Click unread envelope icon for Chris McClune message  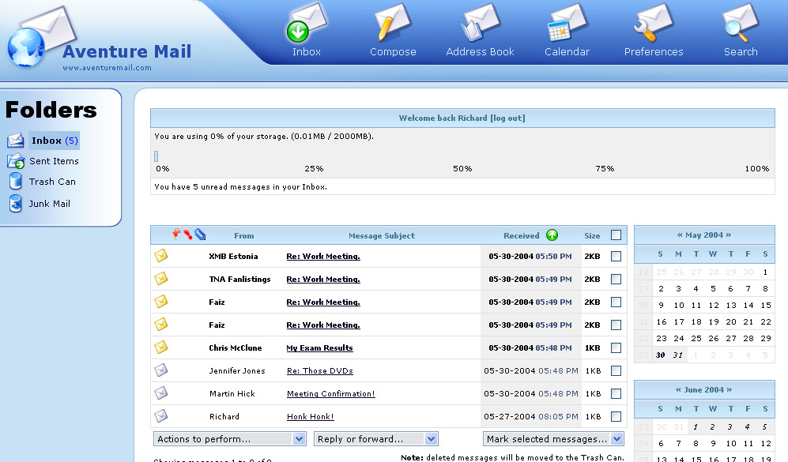click(x=160, y=347)
